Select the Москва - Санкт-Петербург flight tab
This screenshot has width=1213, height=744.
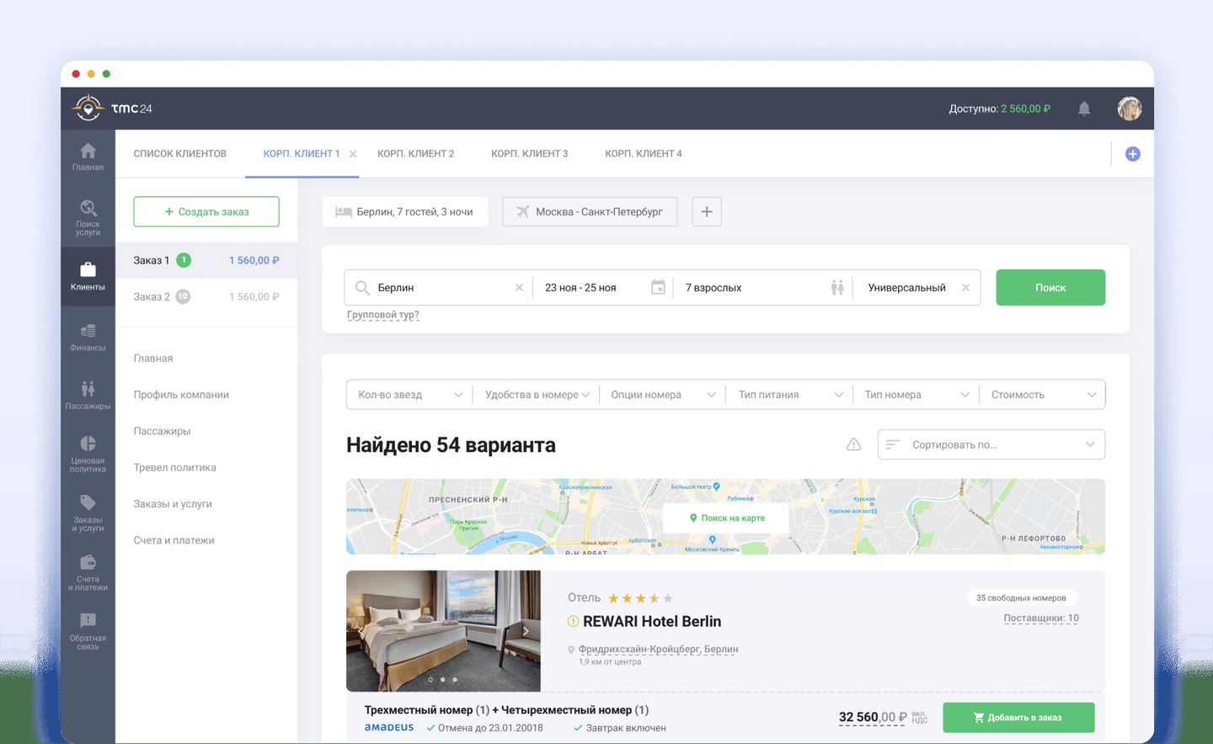[x=590, y=211]
